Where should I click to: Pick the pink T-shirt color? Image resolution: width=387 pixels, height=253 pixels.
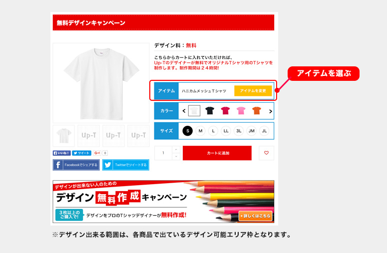click(241, 111)
